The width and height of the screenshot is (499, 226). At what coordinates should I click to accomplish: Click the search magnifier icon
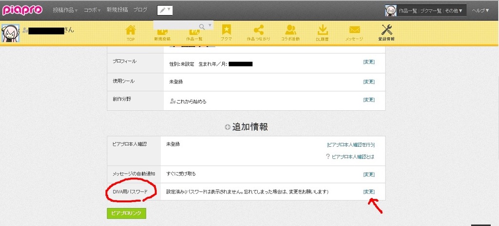pos(202,26)
